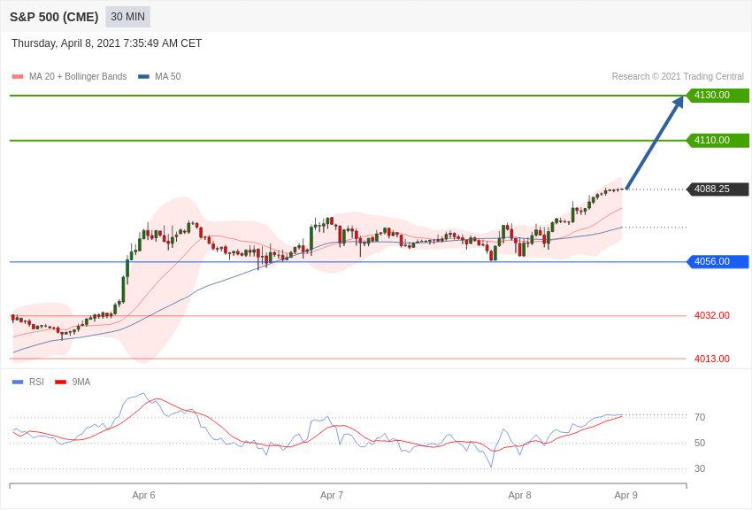Click the Apr 6 date axis label
The height and width of the screenshot is (510, 752).
coord(144,495)
